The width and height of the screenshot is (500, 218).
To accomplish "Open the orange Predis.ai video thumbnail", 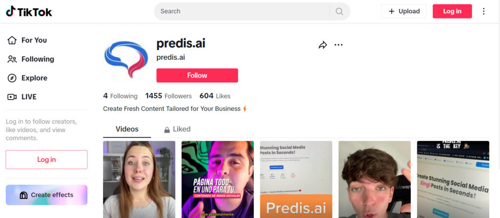I will pyautogui.click(x=296, y=179).
